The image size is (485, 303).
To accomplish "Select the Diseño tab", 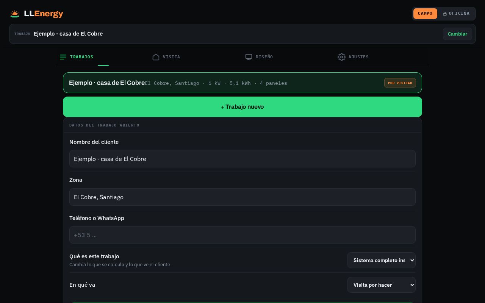I will [289, 57].
